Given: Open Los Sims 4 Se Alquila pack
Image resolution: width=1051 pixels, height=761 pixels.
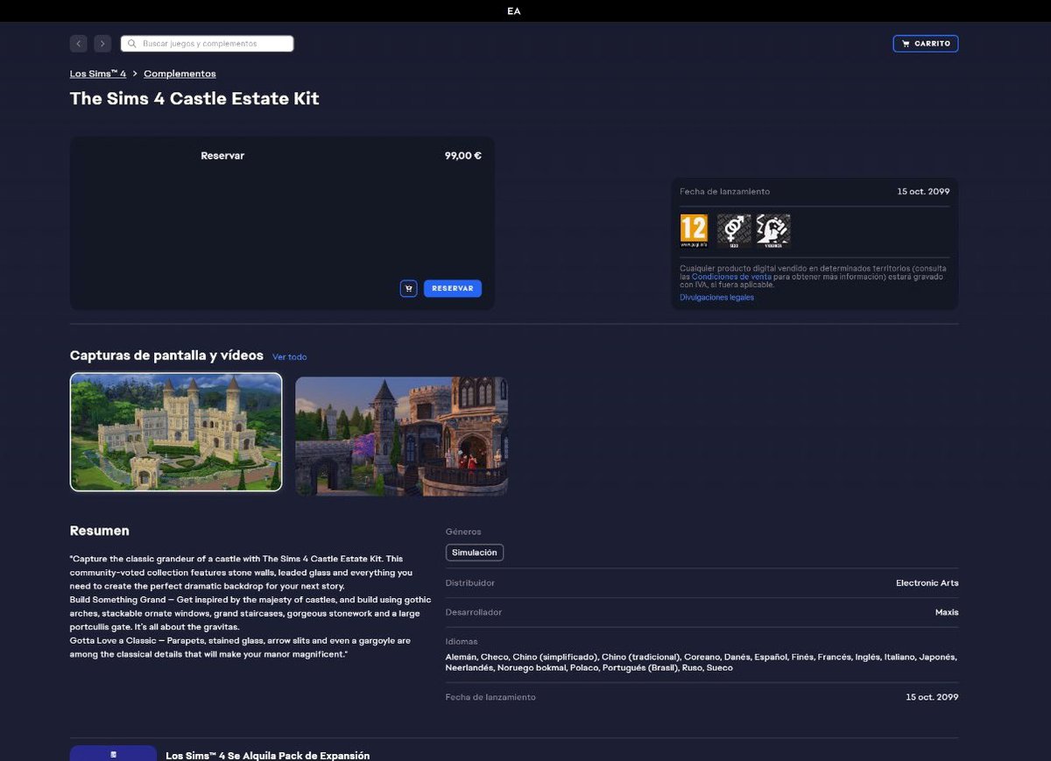Looking at the screenshot, I should 267,755.
